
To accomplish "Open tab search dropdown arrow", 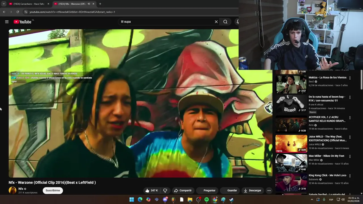I will 4,4.
